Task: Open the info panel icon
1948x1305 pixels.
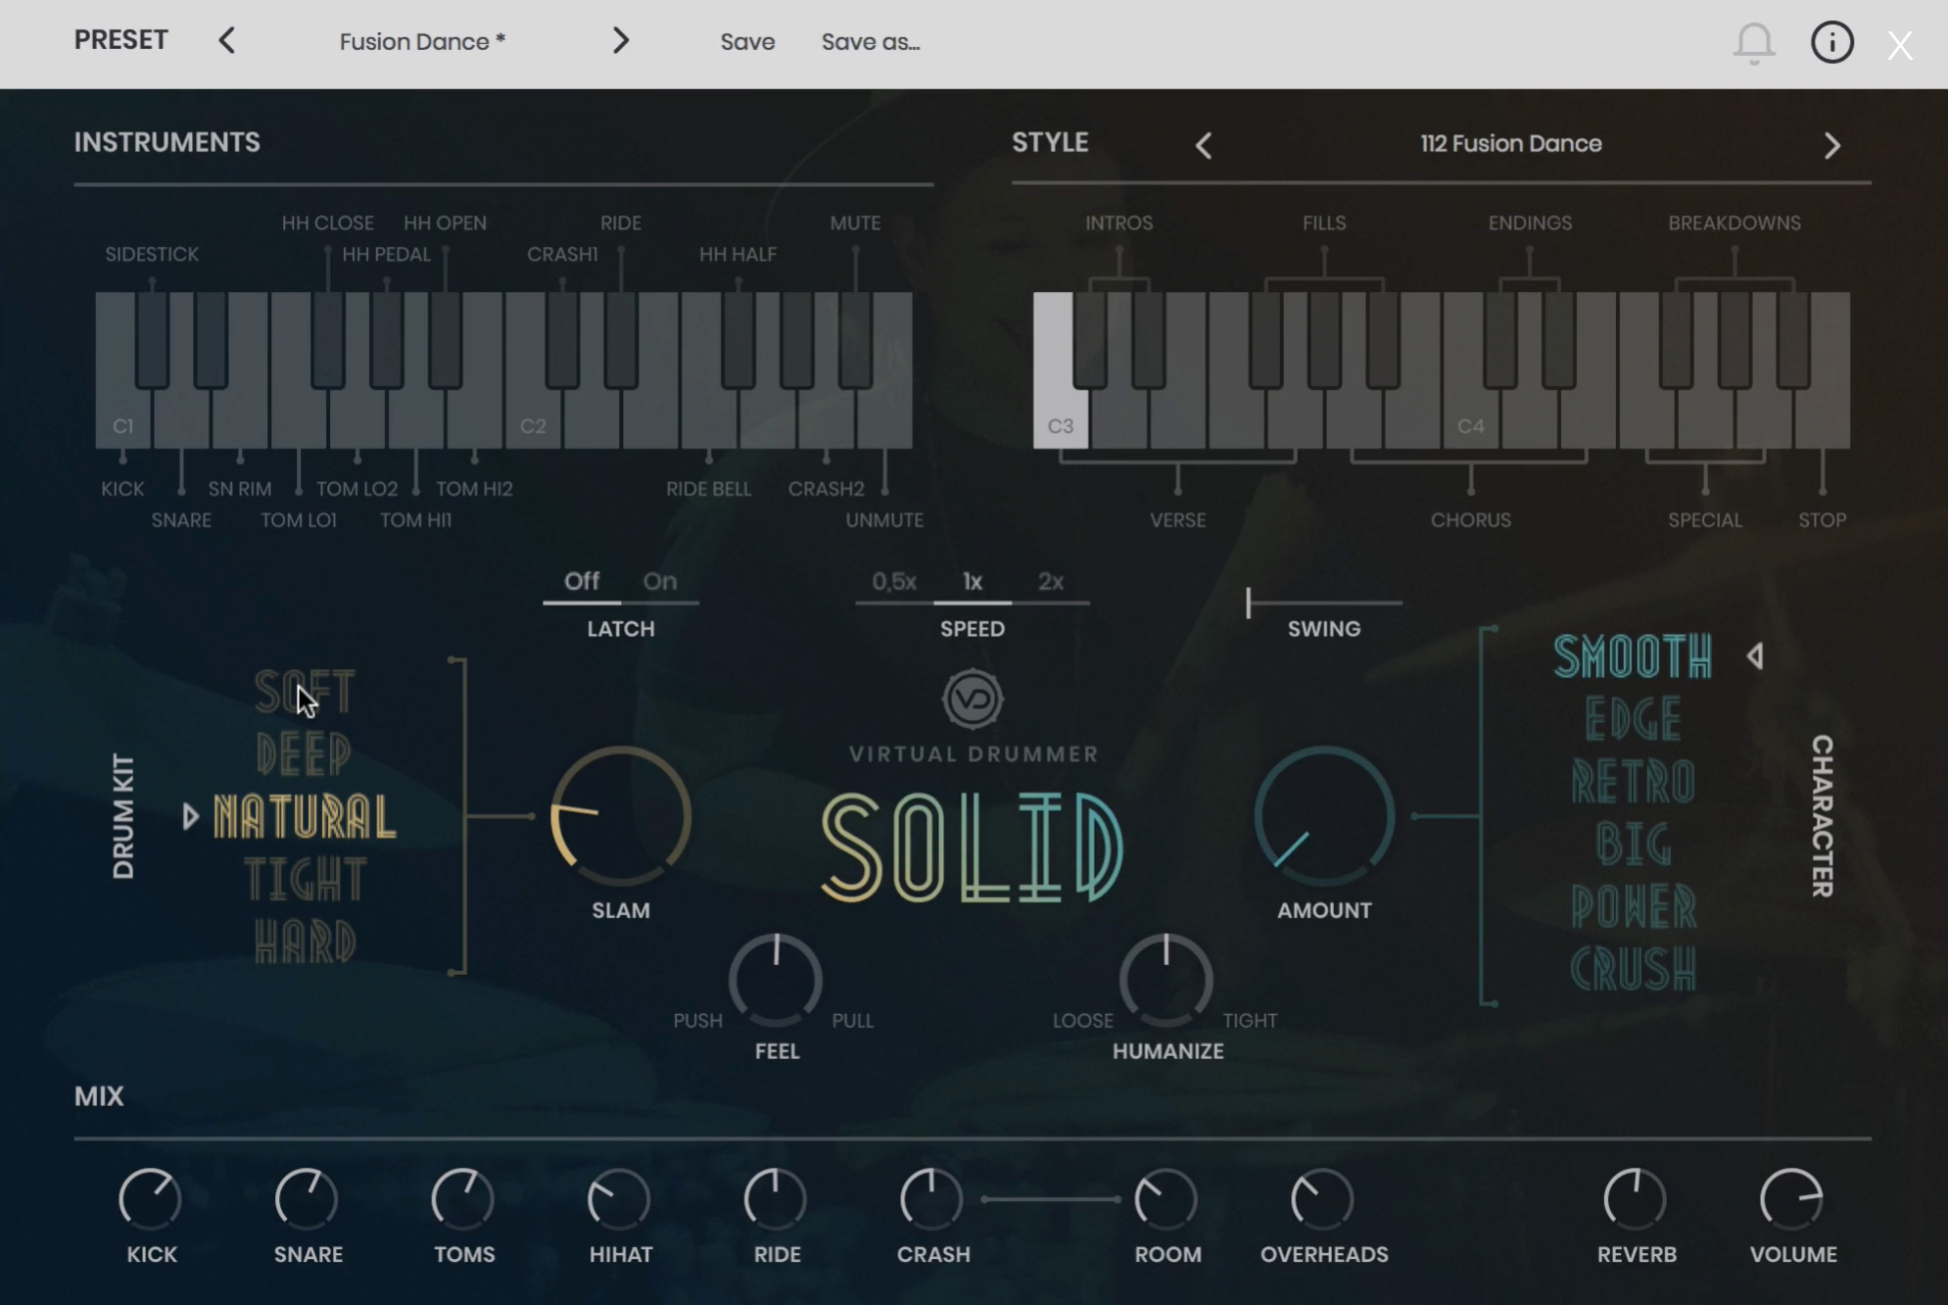Action: [1830, 42]
